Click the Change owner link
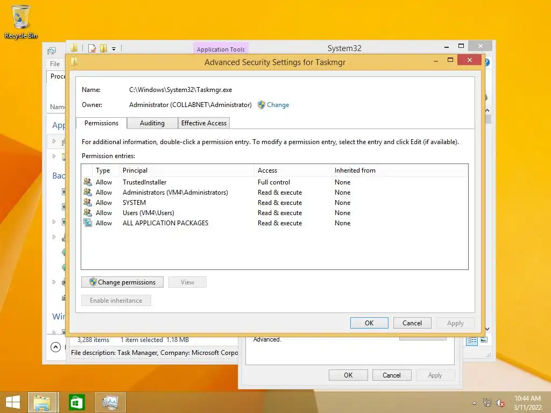 tap(278, 105)
